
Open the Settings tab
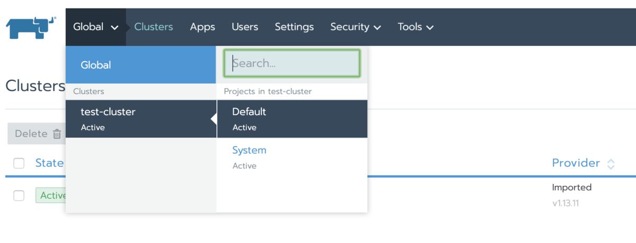[x=294, y=27]
